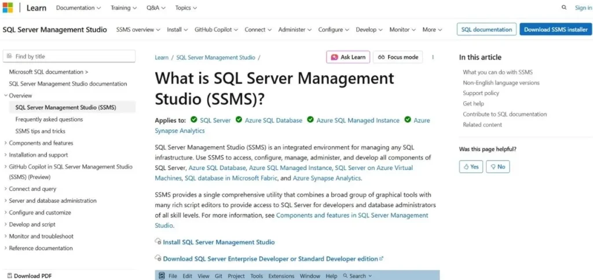Open More nav dropdown
This screenshot has height=280, width=593.
click(x=432, y=30)
